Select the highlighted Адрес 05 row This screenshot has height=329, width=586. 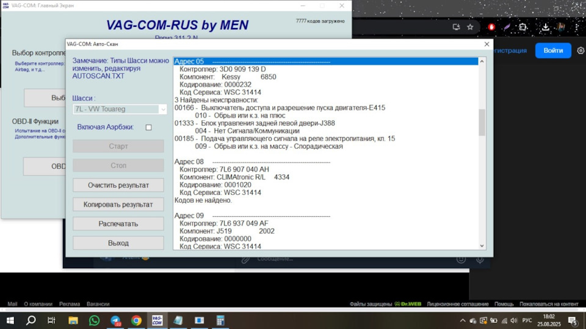pos(325,61)
